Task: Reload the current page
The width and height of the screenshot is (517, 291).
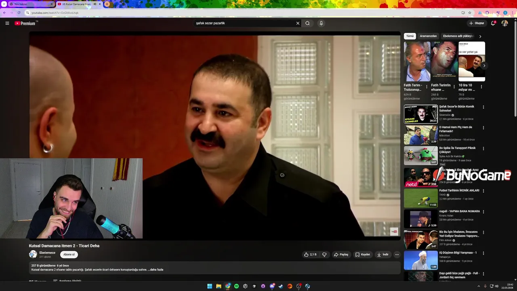Action: pyautogui.click(x=19, y=13)
